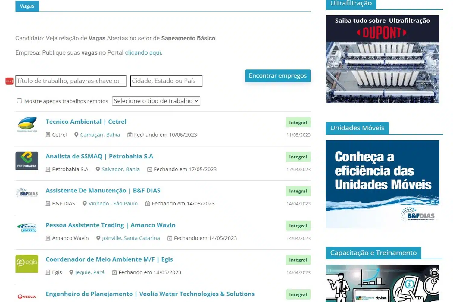
Task: Open Assistente De Manutenção | B&F DIAS job
Action: coord(103,191)
